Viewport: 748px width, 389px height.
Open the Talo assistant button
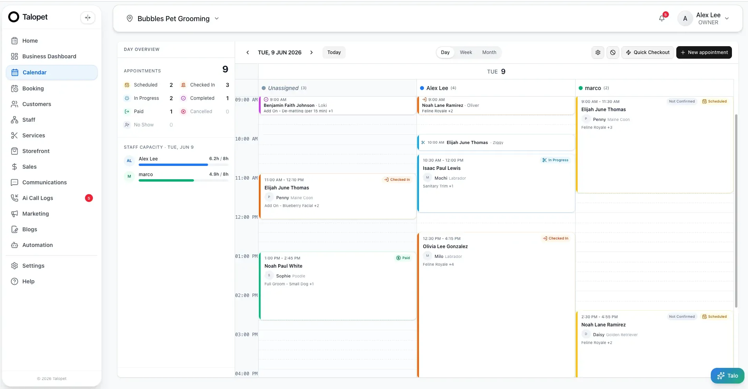727,376
